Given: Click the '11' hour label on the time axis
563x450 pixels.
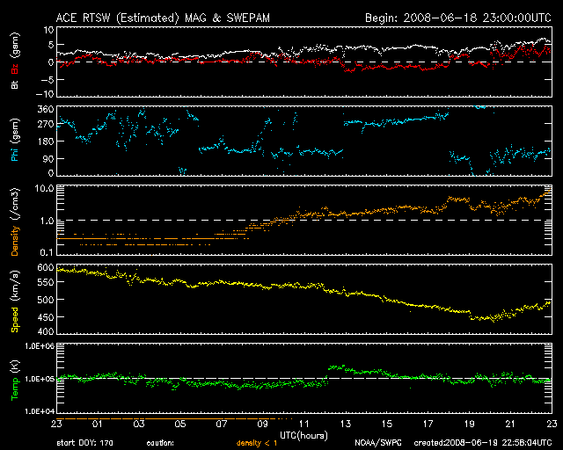Looking at the screenshot, I should tap(304, 424).
